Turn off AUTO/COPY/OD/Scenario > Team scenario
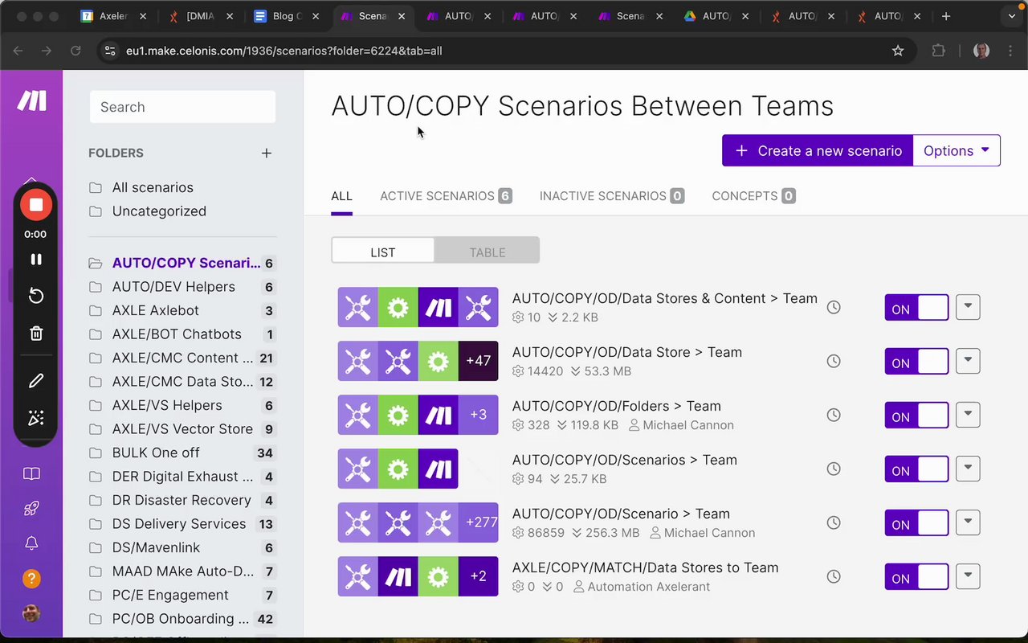Screen dimensions: 1028x643 (x=916, y=522)
